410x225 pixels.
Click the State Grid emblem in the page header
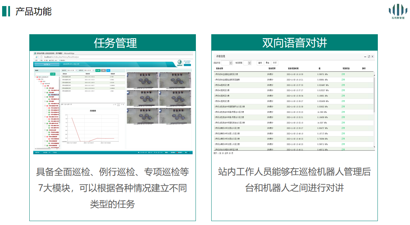[180, 62]
